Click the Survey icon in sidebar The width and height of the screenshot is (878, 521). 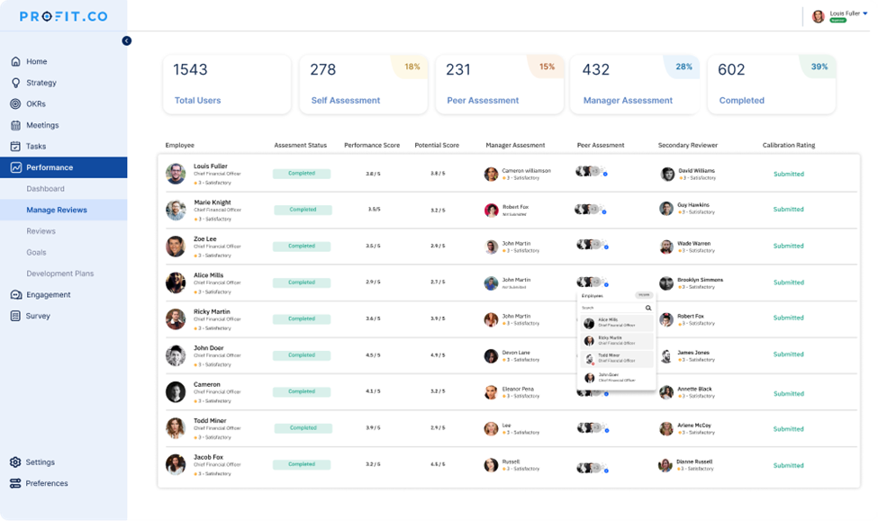pos(15,316)
